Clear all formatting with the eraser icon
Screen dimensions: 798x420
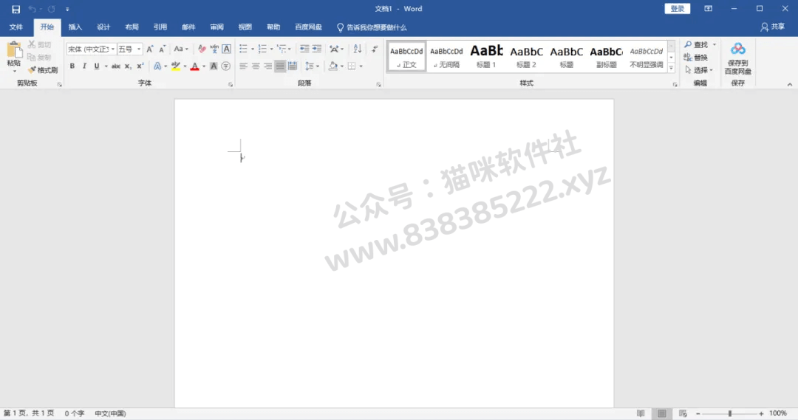tap(202, 49)
